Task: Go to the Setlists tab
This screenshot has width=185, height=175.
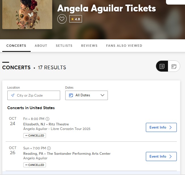Action: coord(64,46)
